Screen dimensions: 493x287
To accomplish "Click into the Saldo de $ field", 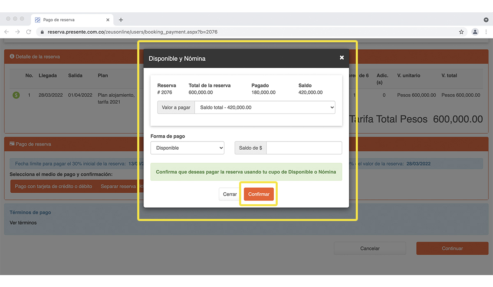I will pos(304,148).
